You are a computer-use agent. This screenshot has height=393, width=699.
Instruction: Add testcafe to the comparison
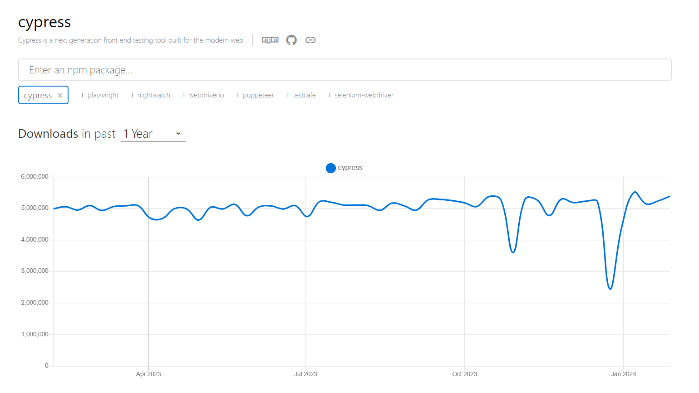click(x=300, y=95)
